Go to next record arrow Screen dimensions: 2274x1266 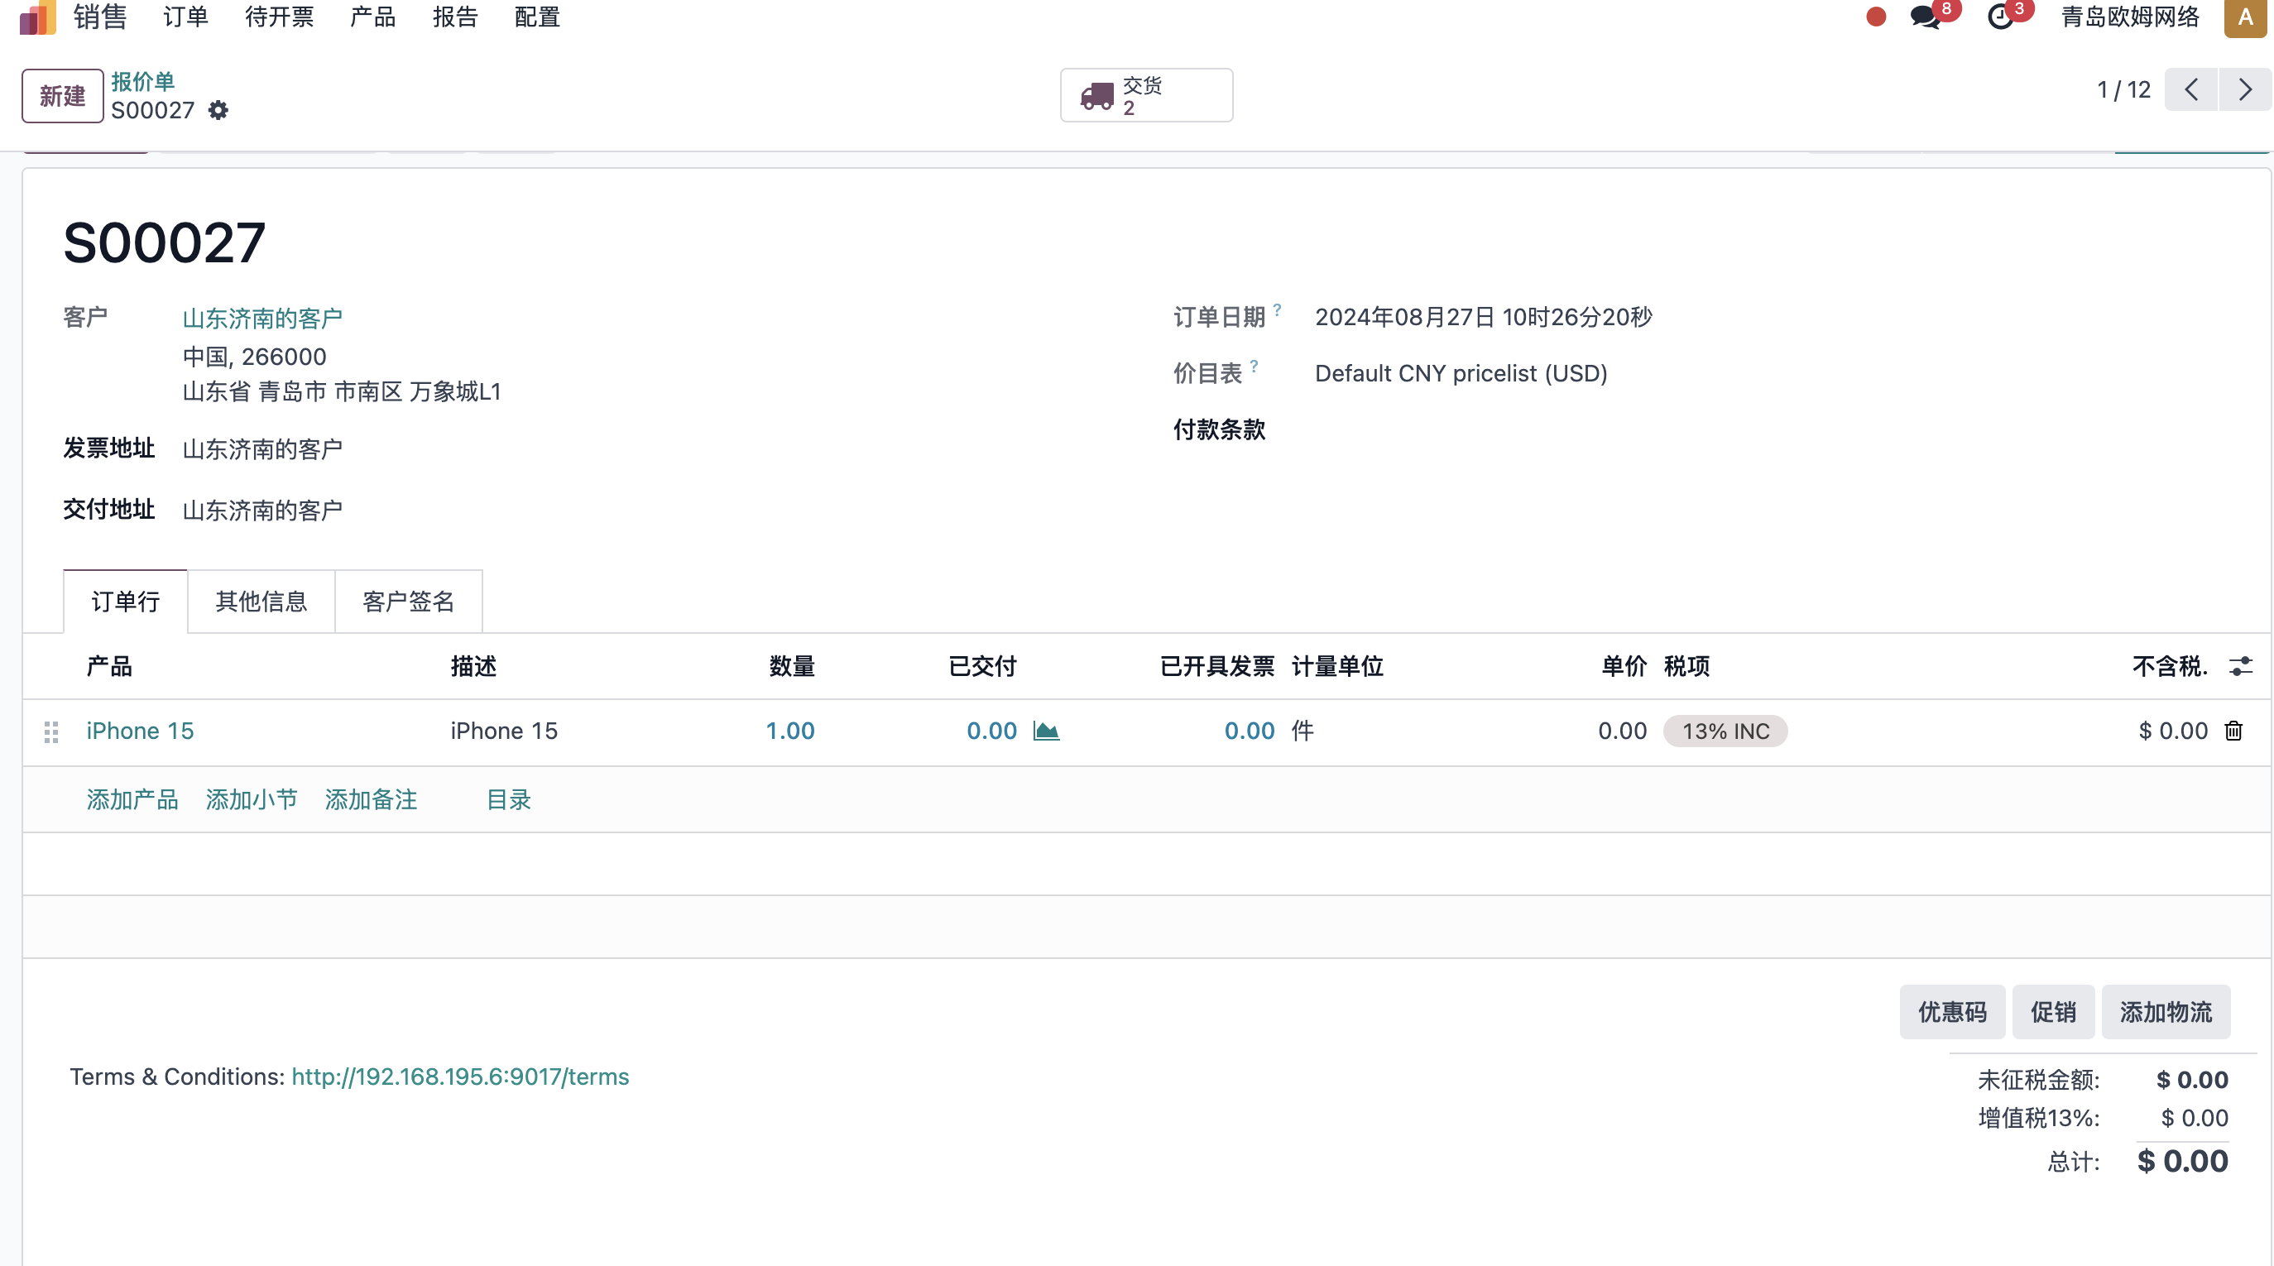(x=2245, y=89)
